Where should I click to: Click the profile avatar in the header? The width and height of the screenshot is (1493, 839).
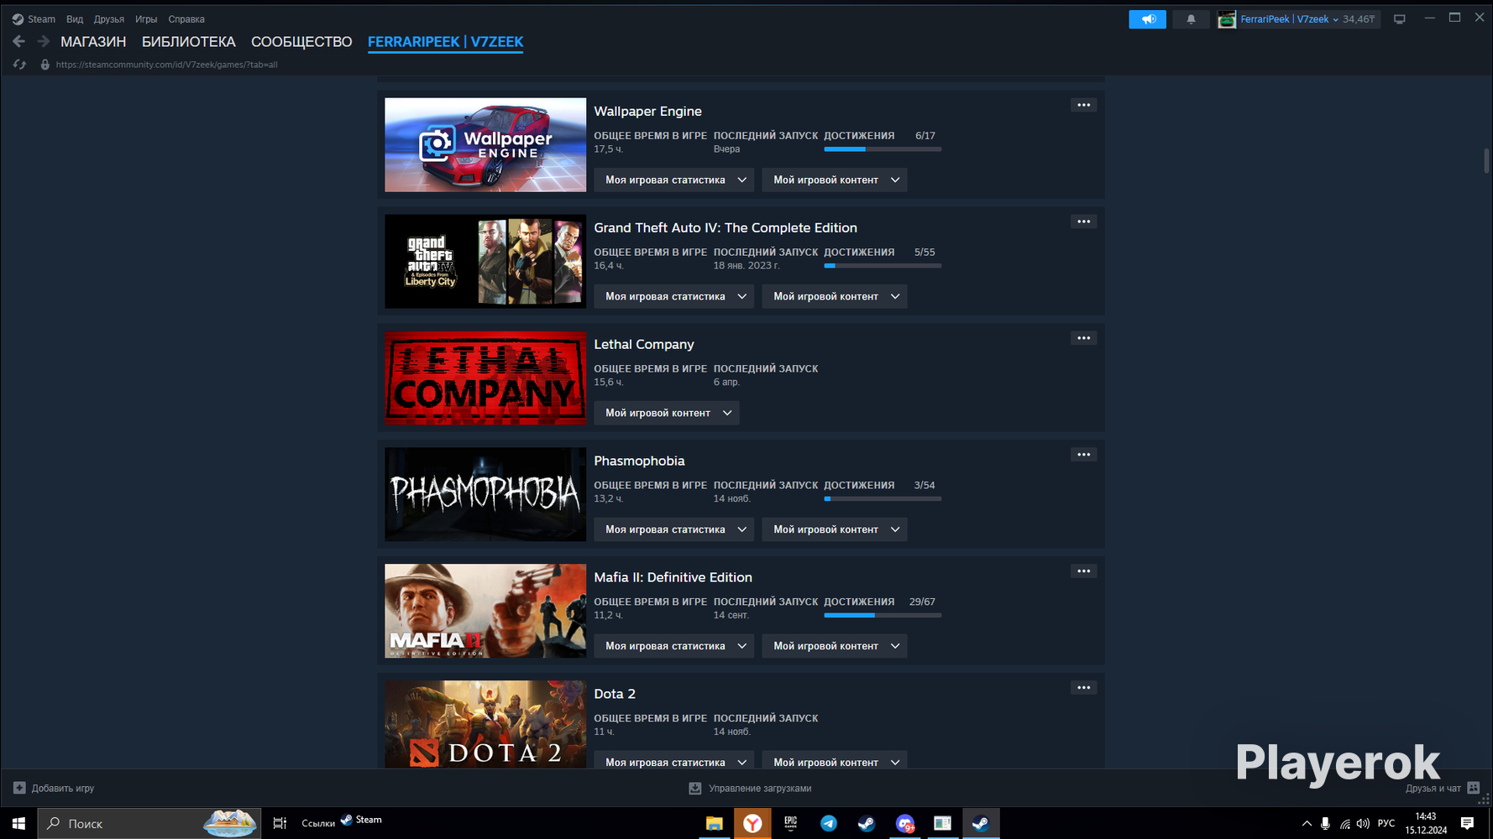[x=1227, y=19]
